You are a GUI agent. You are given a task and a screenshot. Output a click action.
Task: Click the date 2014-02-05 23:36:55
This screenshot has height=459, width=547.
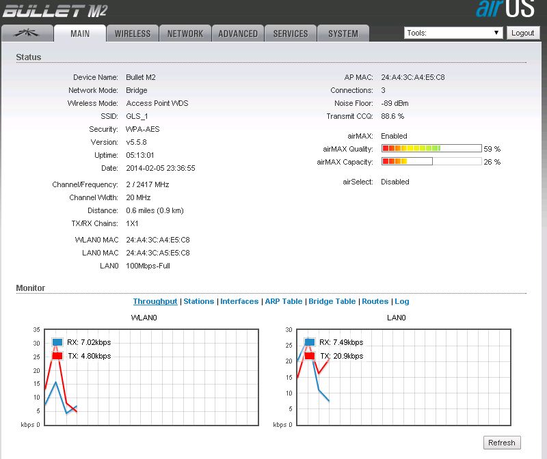click(x=161, y=168)
